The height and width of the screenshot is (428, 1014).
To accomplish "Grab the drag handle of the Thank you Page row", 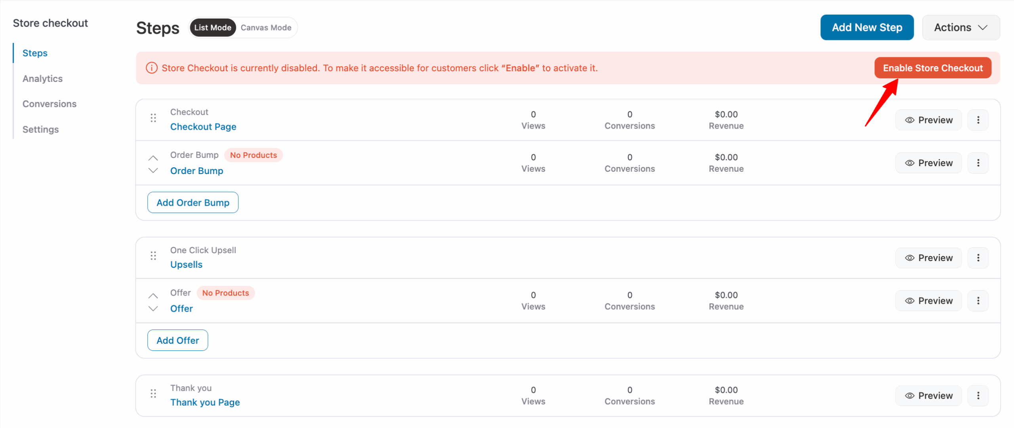I will click(x=153, y=394).
